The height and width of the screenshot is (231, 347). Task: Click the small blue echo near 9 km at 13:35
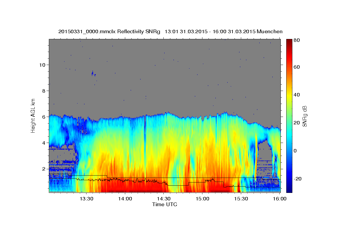[93, 73]
